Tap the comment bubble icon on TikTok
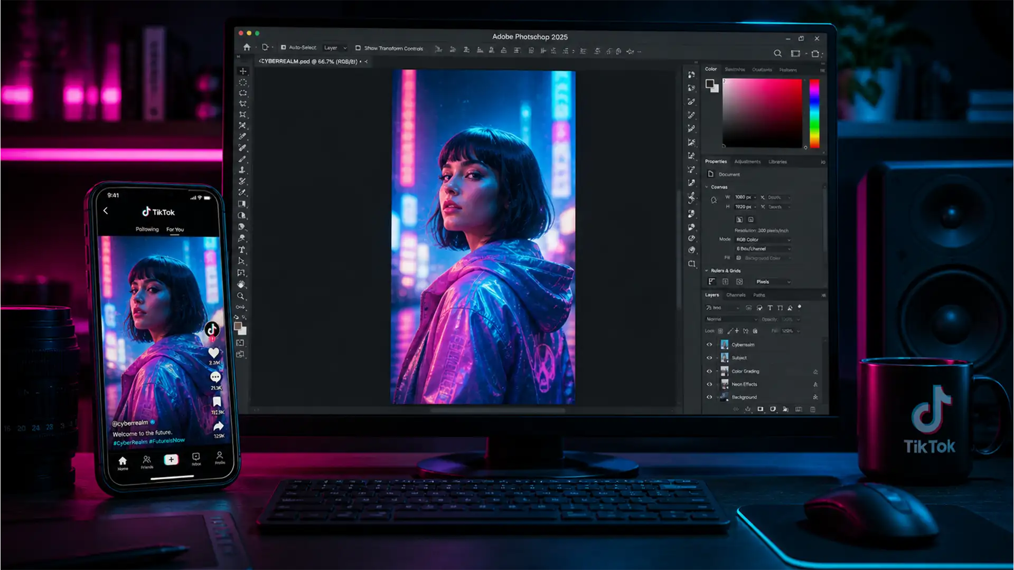The width and height of the screenshot is (1014, 570). coord(215,377)
